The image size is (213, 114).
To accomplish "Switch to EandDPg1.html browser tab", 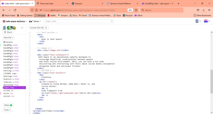I will pyautogui.click(x=157, y=3).
